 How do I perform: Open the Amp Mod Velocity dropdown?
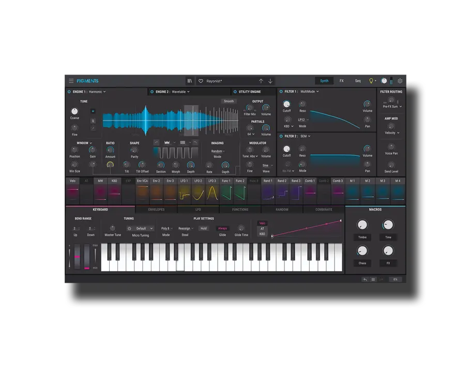pyautogui.click(x=392, y=133)
